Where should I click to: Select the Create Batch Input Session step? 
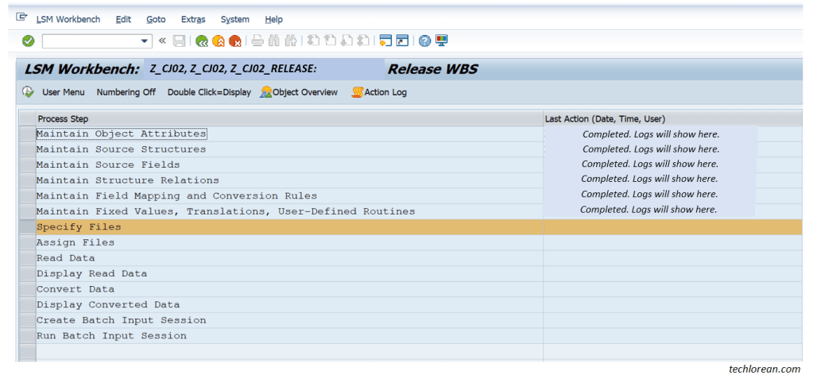122,320
